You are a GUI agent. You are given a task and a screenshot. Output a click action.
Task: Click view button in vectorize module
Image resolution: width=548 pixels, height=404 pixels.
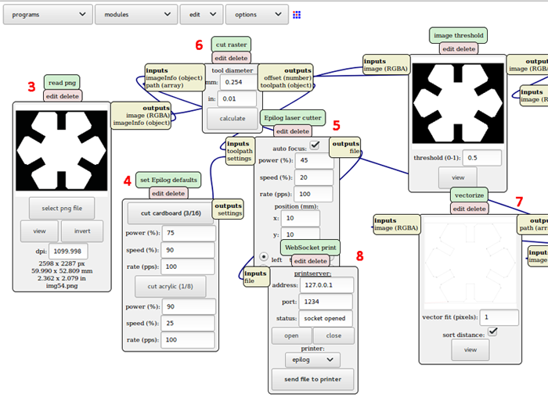470,349
